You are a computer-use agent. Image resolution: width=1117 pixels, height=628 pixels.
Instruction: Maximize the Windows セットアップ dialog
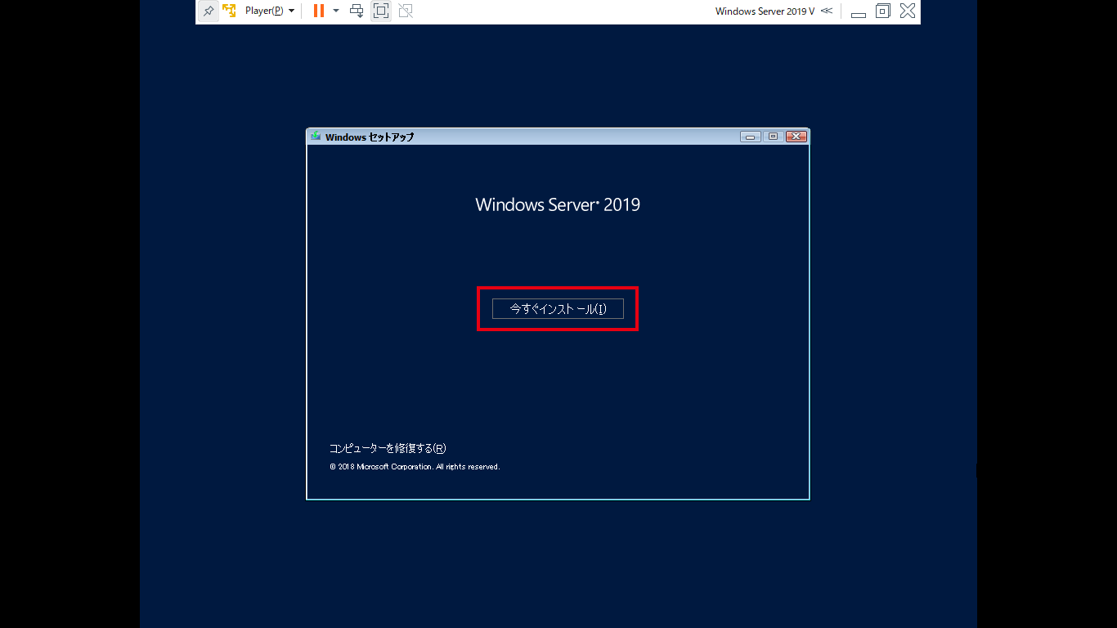click(x=773, y=137)
